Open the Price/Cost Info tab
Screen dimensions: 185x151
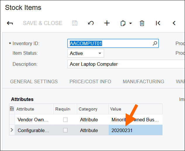[90, 81]
